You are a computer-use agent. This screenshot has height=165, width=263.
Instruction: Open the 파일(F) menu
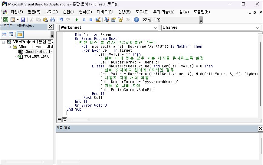17,12
